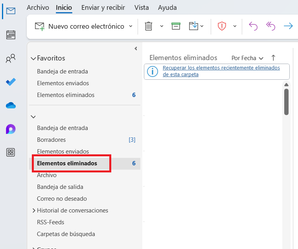298x249 pixels.
Task: Open the Por Fecha sort dropdown
Action: pos(247,58)
